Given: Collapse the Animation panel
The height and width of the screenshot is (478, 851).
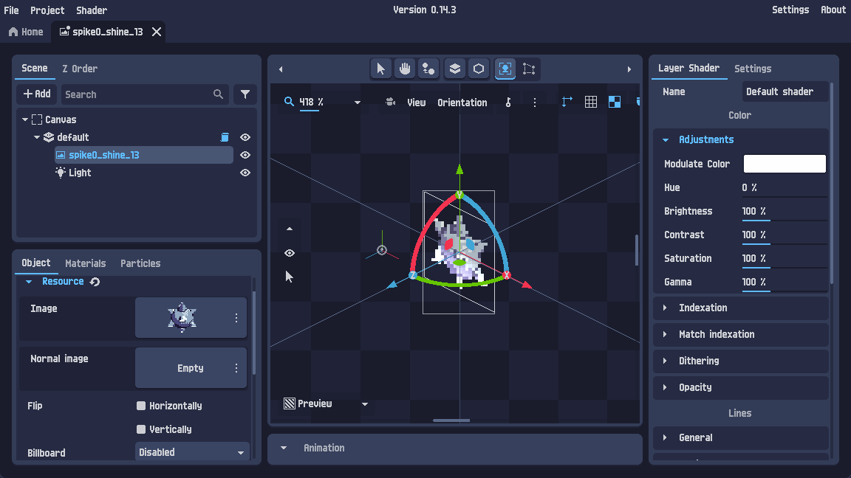Looking at the screenshot, I should 284,448.
